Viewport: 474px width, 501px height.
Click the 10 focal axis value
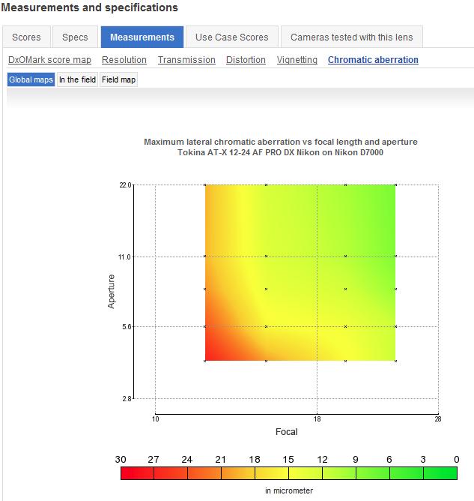tap(155, 419)
